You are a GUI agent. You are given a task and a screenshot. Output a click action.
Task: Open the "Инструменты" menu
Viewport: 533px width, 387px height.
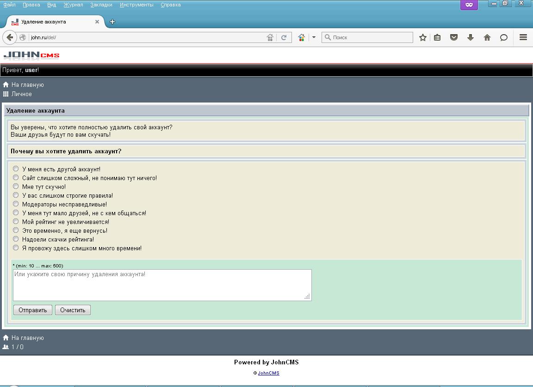pyautogui.click(x=136, y=5)
